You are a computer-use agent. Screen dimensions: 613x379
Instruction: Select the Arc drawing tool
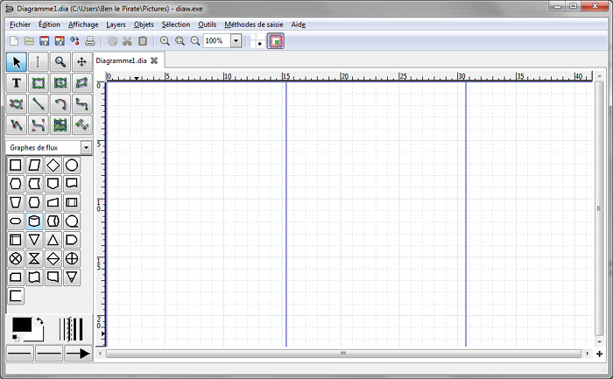[60, 104]
